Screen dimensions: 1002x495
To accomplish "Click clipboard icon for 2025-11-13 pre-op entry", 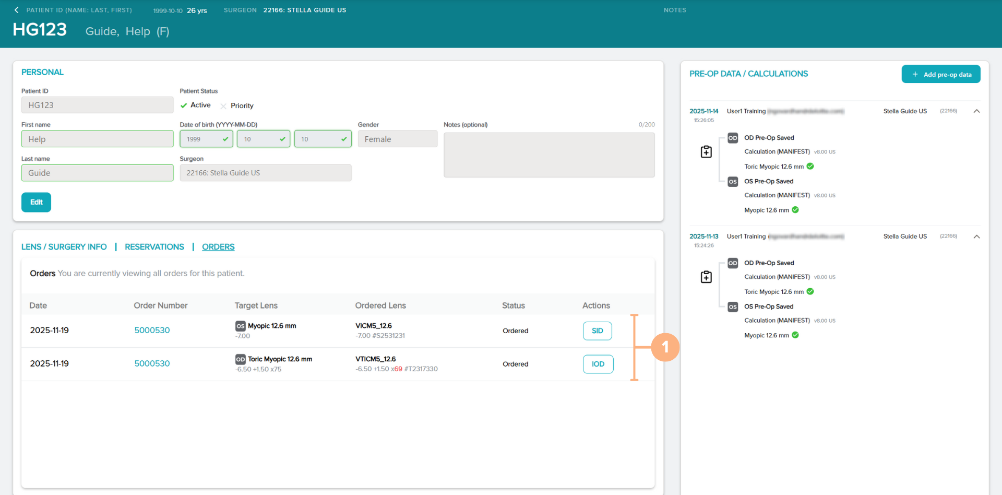I will [706, 277].
